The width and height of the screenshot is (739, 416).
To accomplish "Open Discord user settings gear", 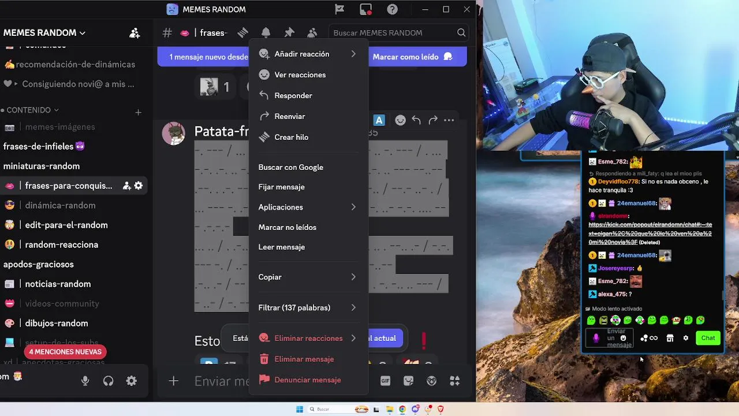I will coord(132,381).
